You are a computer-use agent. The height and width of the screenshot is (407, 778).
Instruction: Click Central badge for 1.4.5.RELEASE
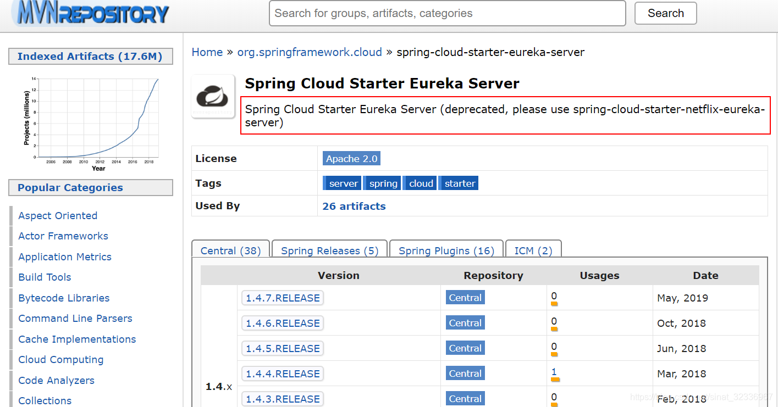465,348
